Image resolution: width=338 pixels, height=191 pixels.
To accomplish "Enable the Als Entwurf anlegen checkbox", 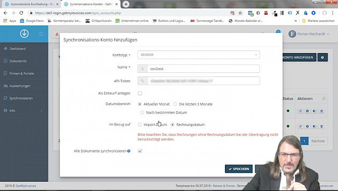I will (x=140, y=93).
